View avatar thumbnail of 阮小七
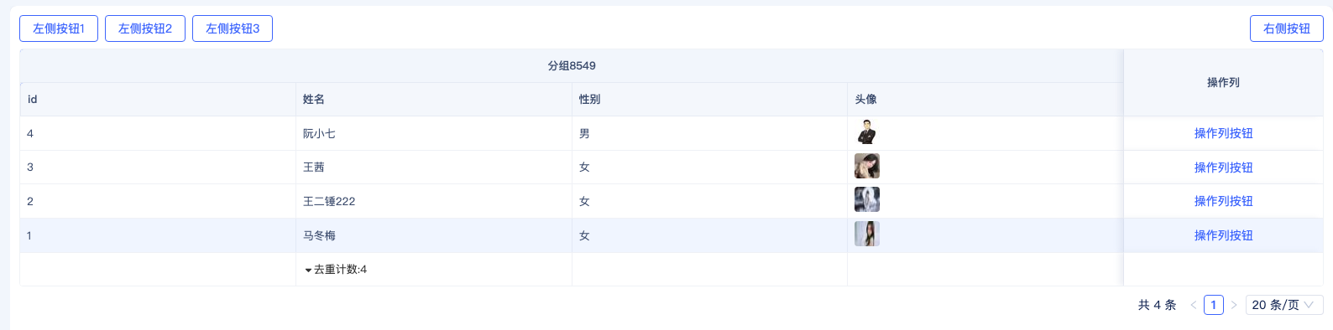The image size is (1333, 330). (867, 132)
